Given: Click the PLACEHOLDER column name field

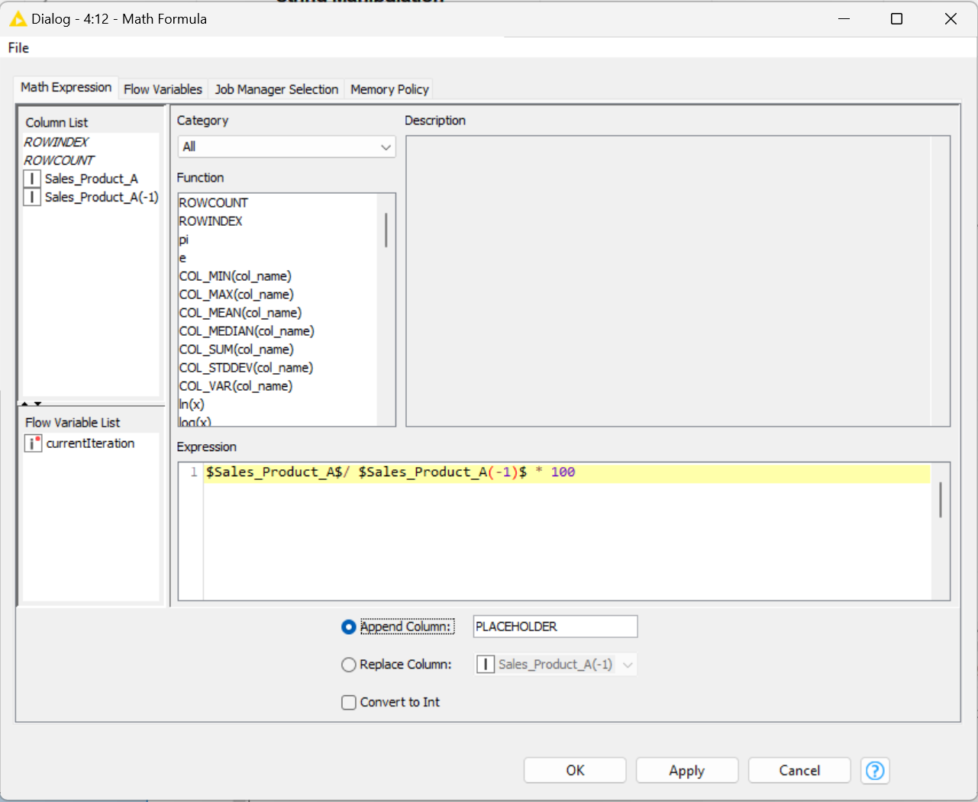Looking at the screenshot, I should (555, 626).
